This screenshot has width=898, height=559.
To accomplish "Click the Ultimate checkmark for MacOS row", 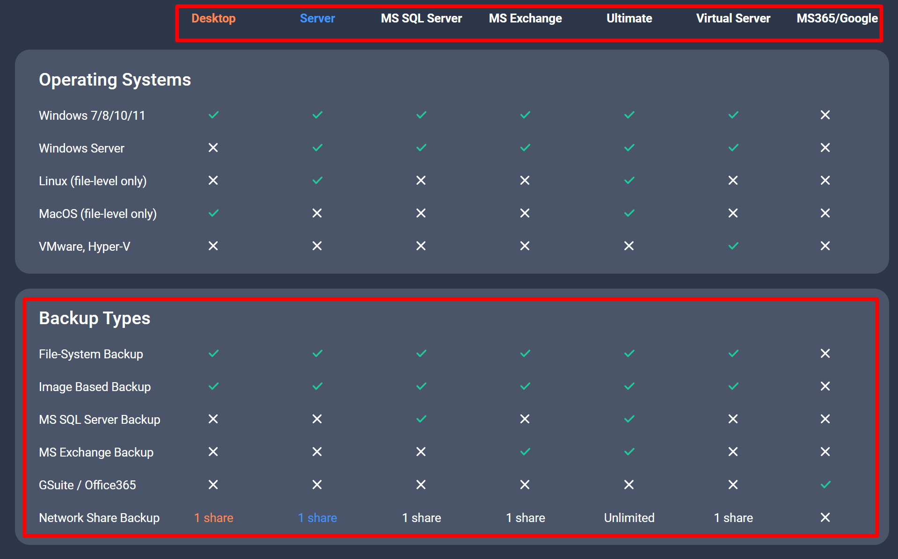I will [629, 213].
